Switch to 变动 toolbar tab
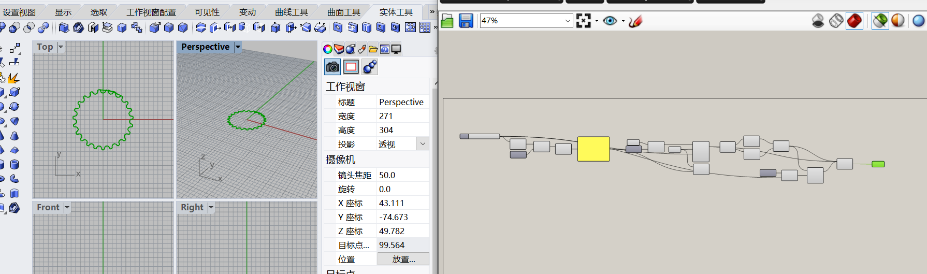927x274 pixels. (248, 12)
